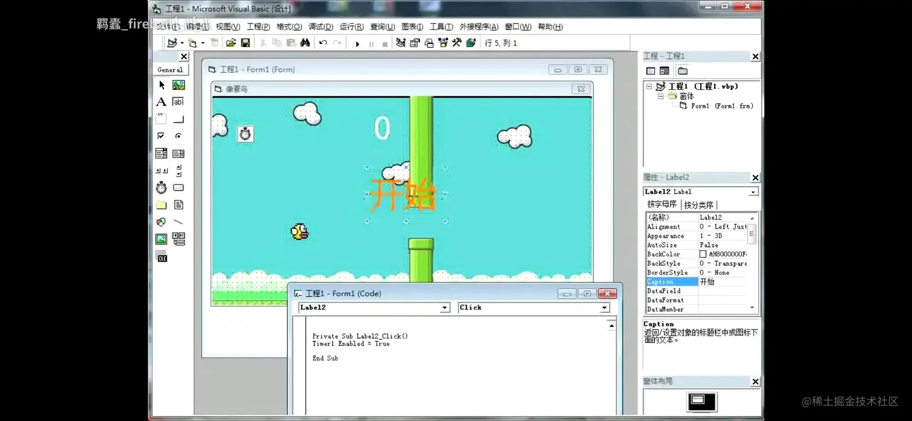
Task: Click the General tab in the toolbox
Action: click(170, 69)
